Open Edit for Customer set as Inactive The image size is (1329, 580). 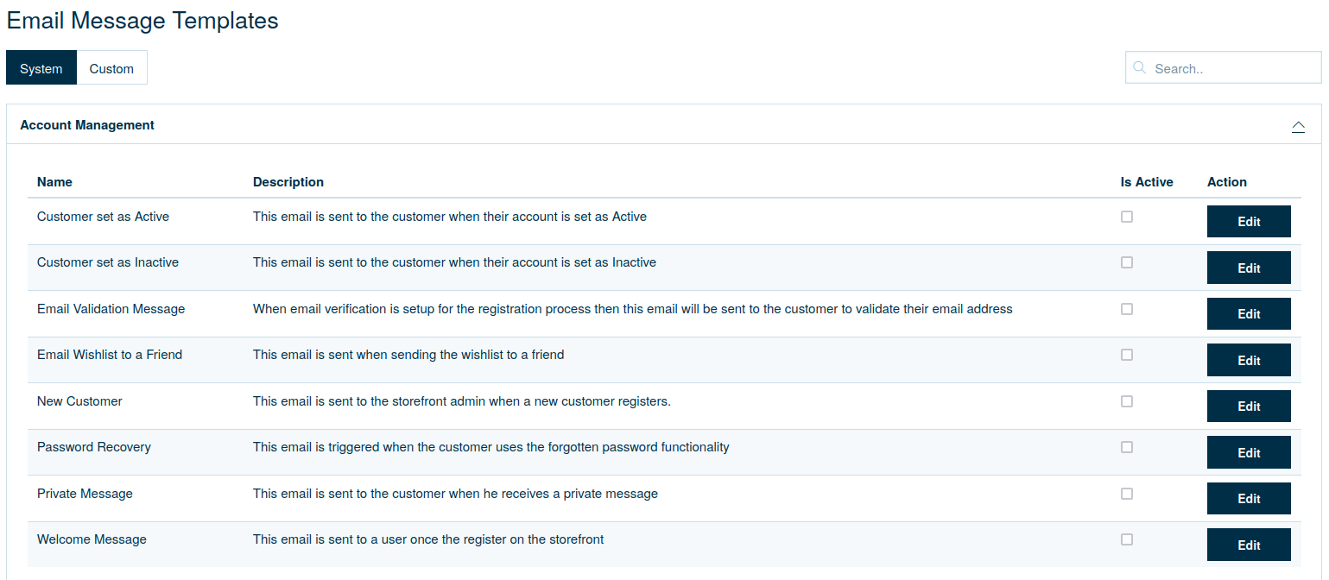(x=1248, y=268)
